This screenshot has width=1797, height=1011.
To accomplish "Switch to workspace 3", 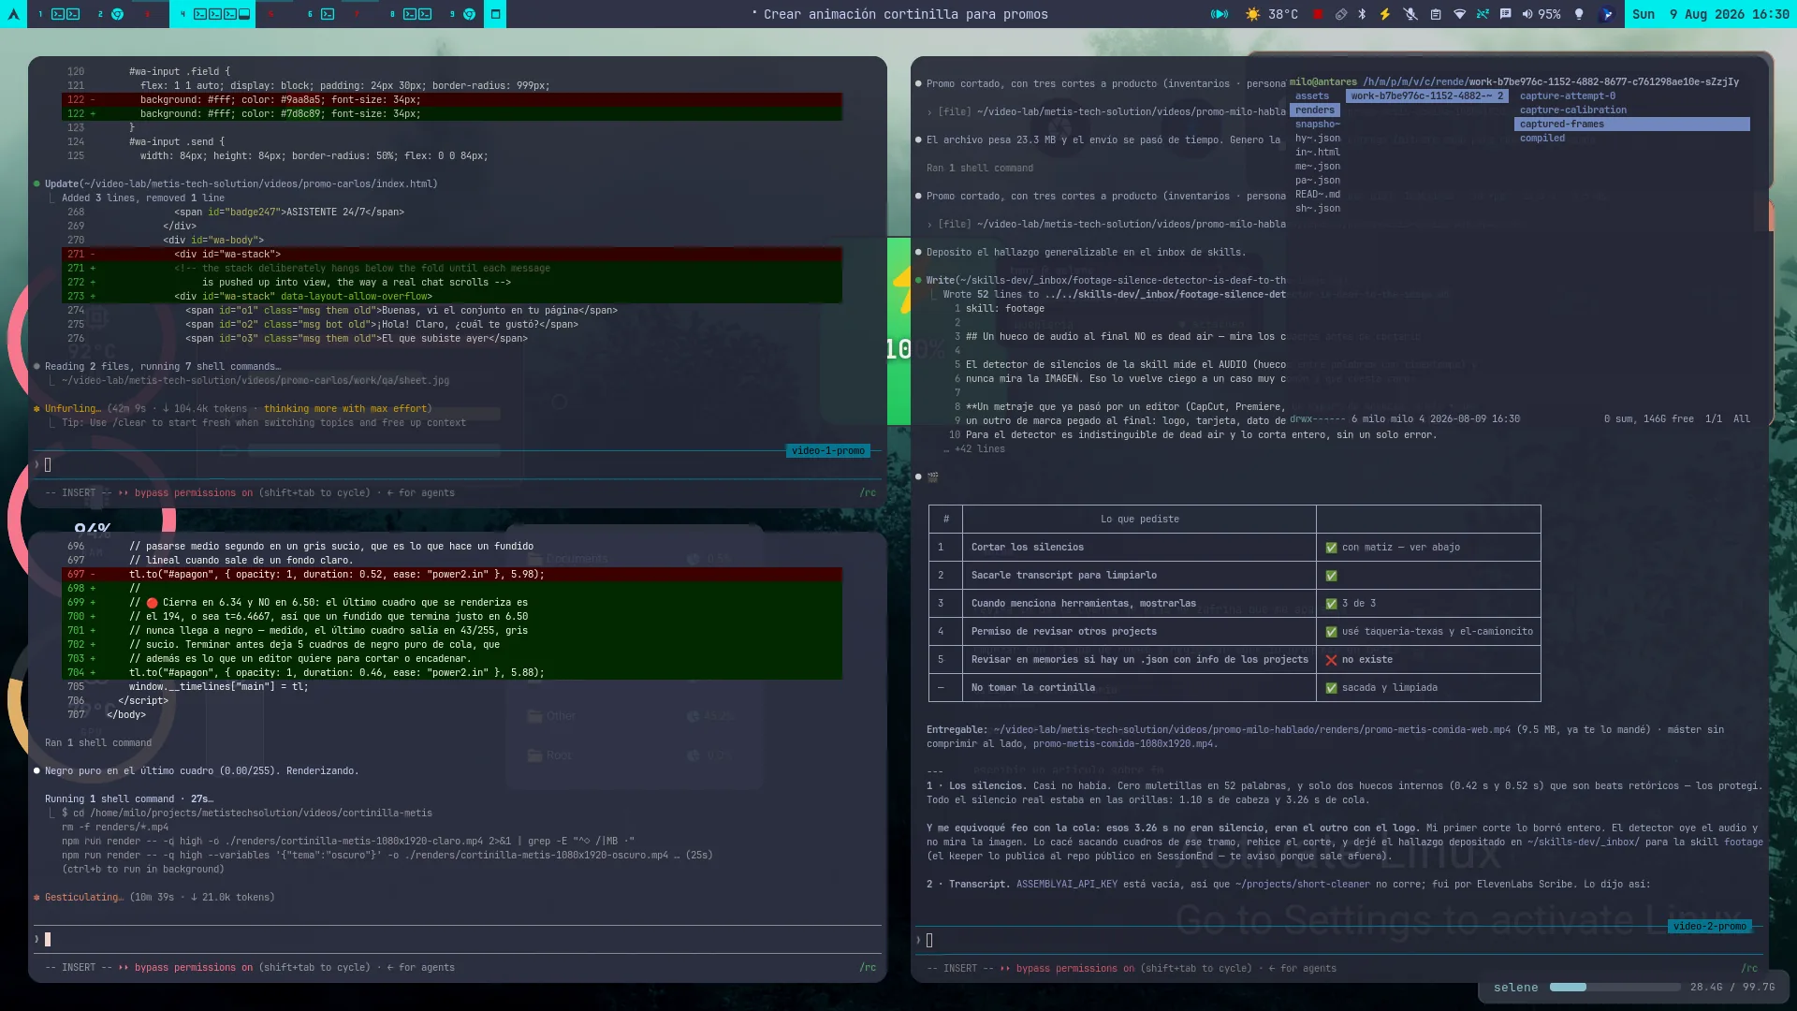I will [x=148, y=14].
